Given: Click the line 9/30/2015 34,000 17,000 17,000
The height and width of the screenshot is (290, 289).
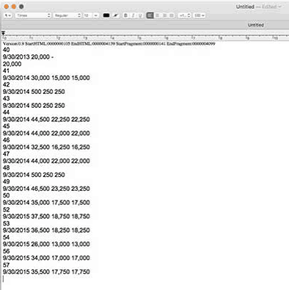Looking at the screenshot, I should click(x=46, y=258).
